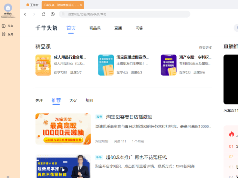Open article 超低成本推广 再也不花冤枉钱

point(136,157)
